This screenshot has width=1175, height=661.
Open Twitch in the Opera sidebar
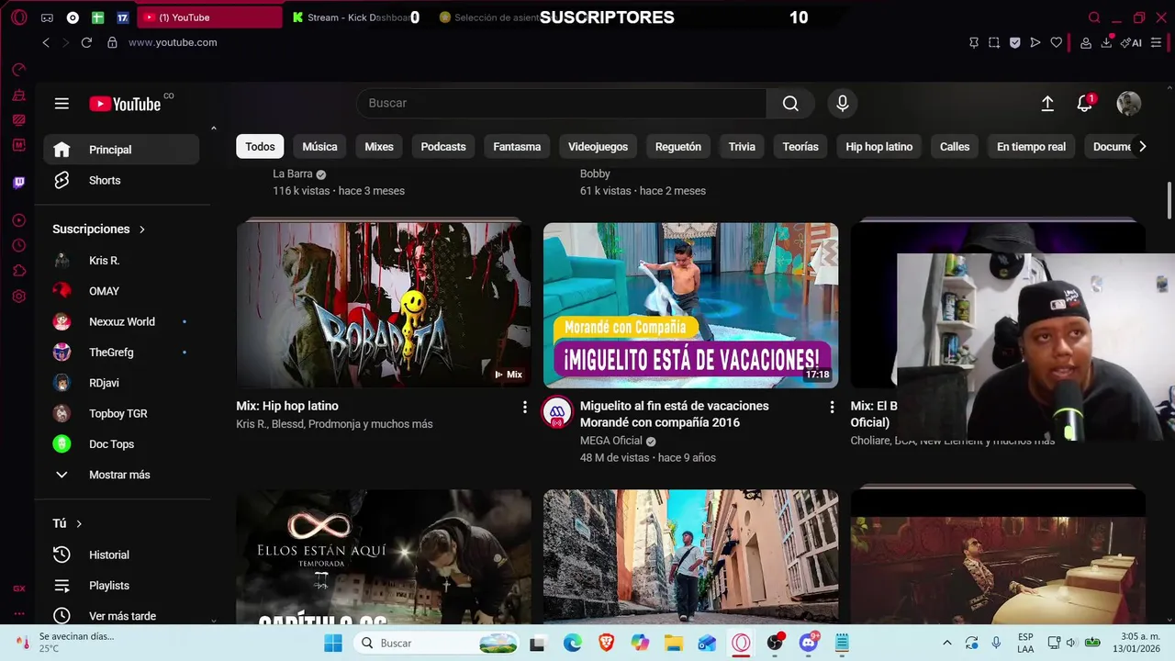(18, 183)
